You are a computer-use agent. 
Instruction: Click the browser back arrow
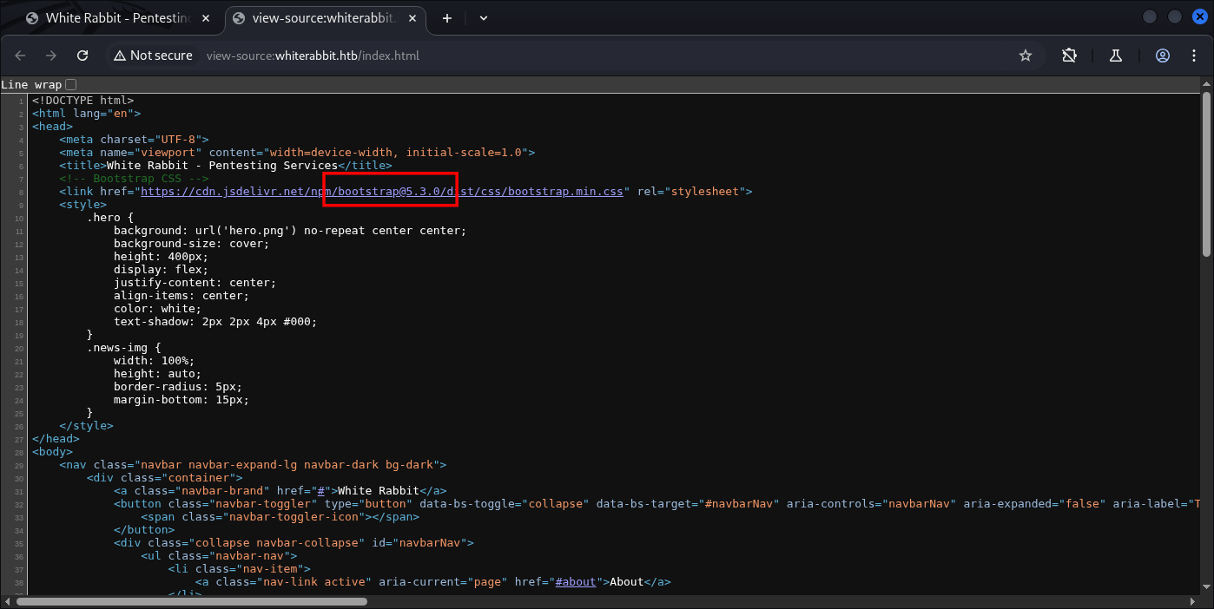click(20, 56)
